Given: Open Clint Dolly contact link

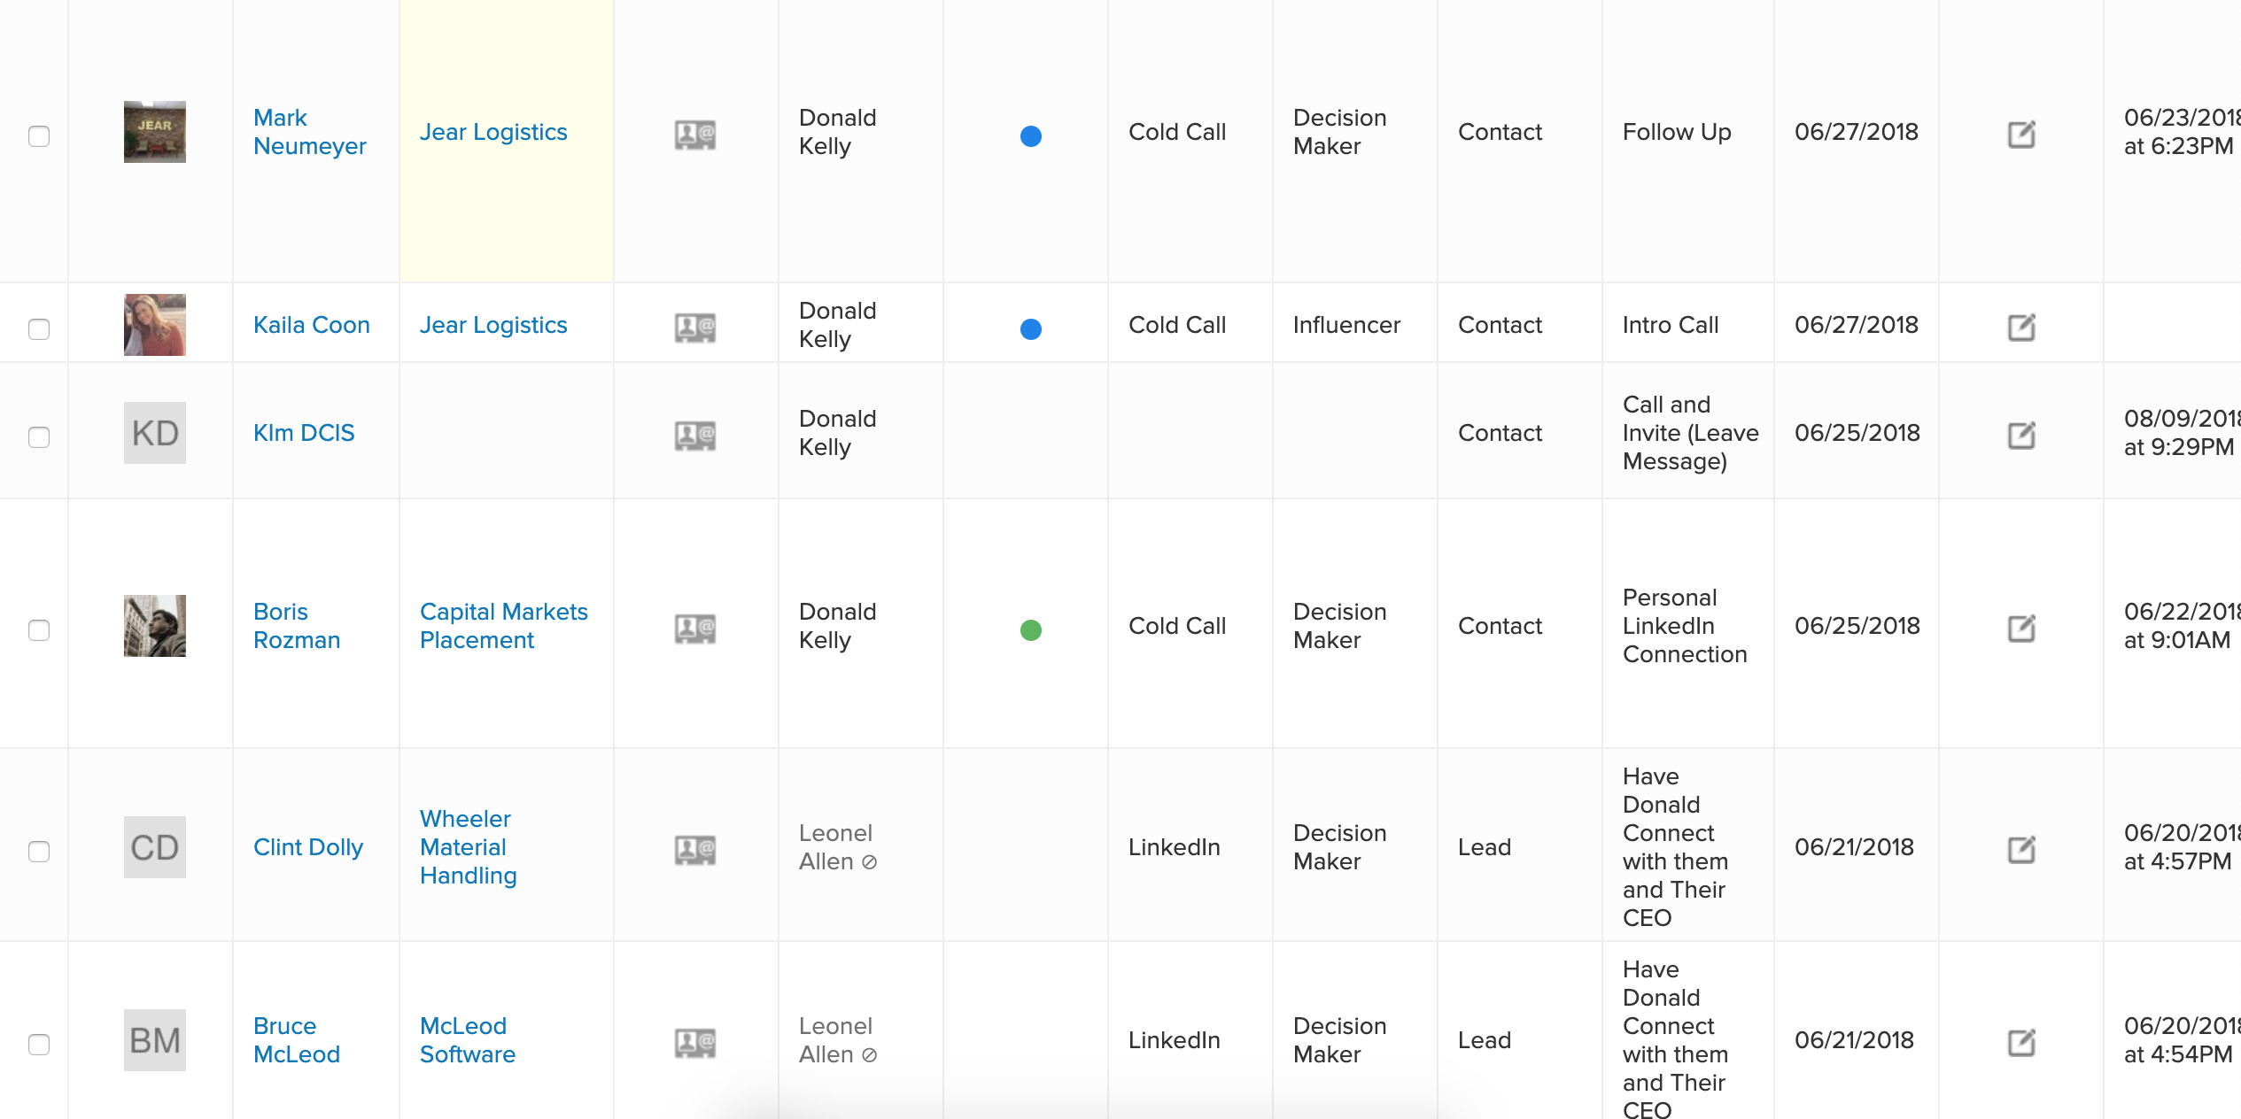Looking at the screenshot, I should [x=308, y=847].
